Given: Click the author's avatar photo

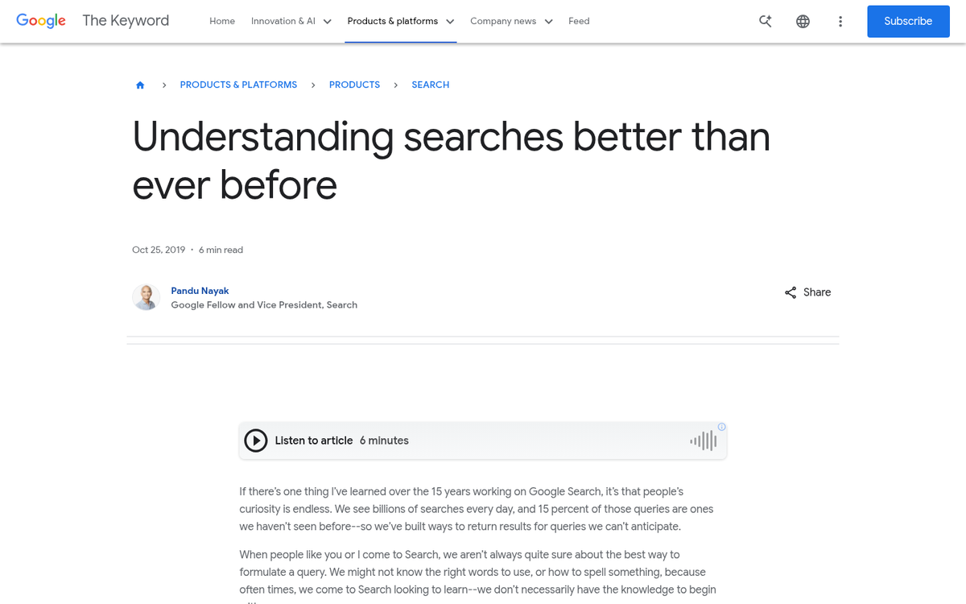Looking at the screenshot, I should pyautogui.click(x=146, y=297).
